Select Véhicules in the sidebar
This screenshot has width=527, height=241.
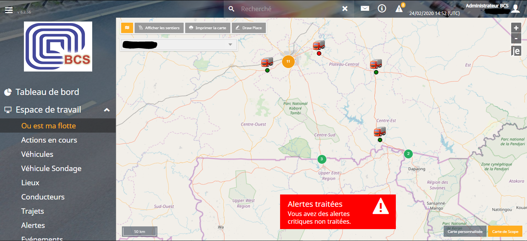click(37, 154)
